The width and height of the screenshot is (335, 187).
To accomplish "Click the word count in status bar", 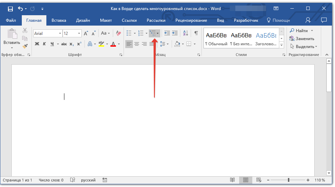I will click(x=51, y=180).
